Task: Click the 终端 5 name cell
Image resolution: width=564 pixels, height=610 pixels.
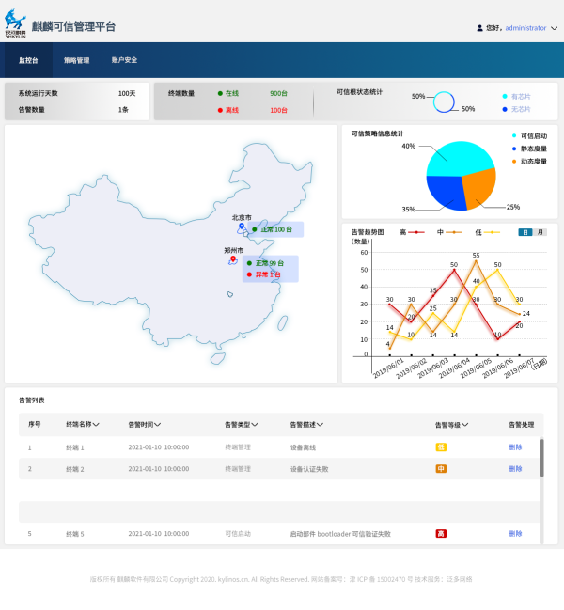Action: tap(75, 534)
